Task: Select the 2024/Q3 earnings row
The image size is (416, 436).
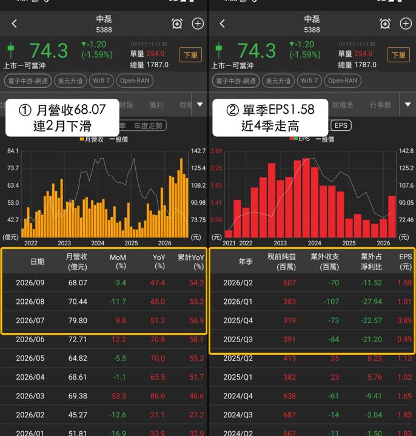Action: coord(312,415)
